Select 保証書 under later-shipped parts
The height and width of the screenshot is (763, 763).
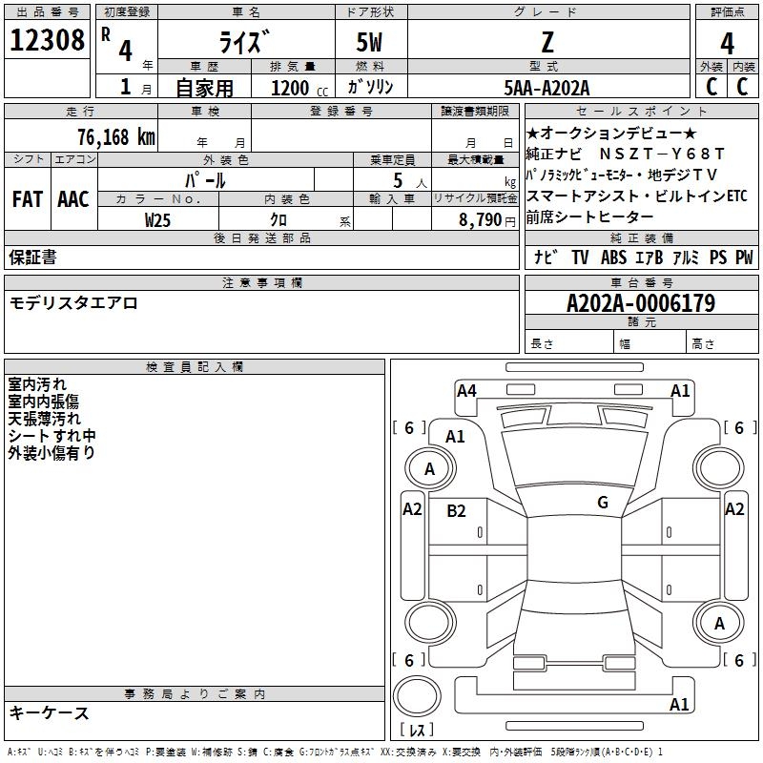click(32, 257)
